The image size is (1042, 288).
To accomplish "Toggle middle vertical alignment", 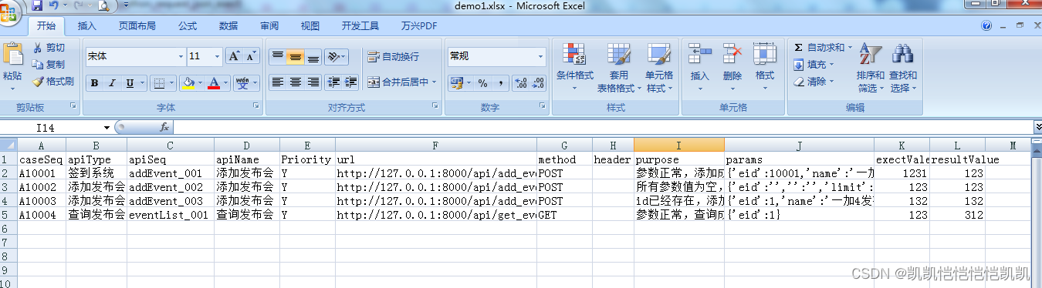I will (295, 57).
